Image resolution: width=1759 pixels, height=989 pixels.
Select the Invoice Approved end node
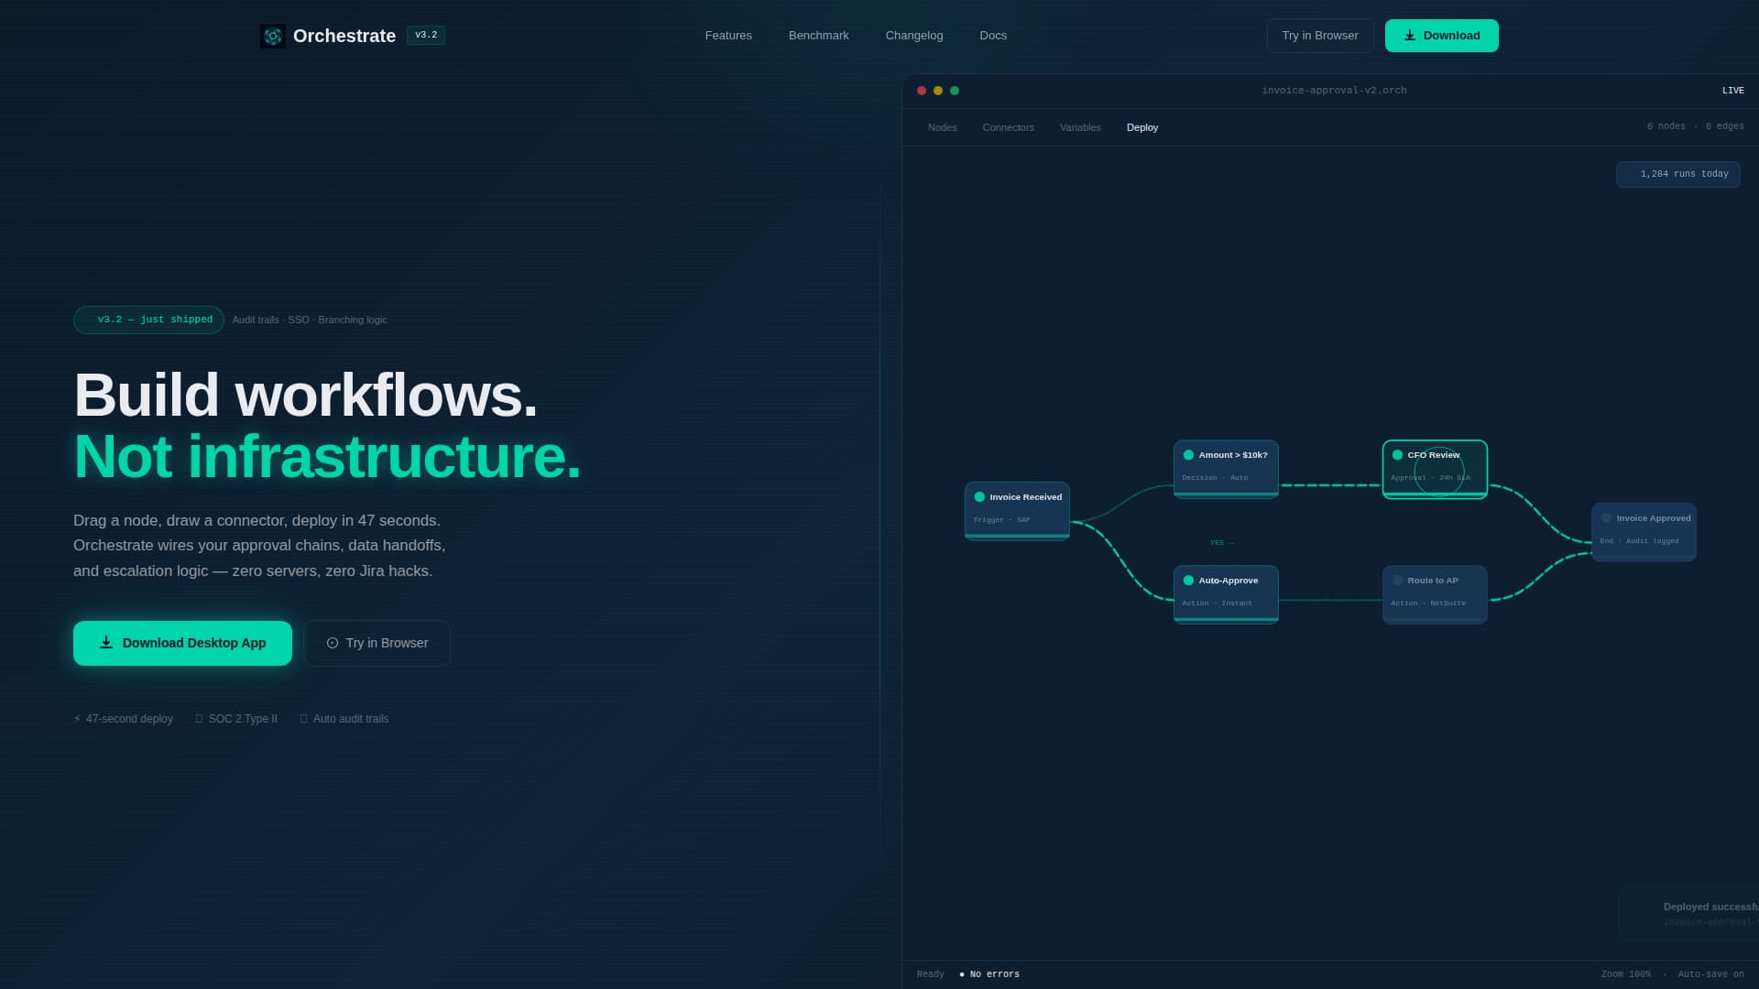pyautogui.click(x=1644, y=532)
